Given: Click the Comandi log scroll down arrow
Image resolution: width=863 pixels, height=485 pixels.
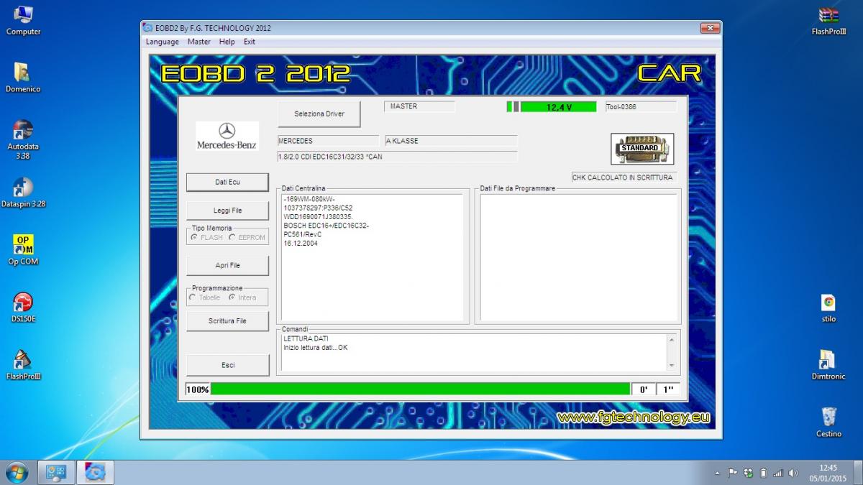Looking at the screenshot, I should [672, 365].
